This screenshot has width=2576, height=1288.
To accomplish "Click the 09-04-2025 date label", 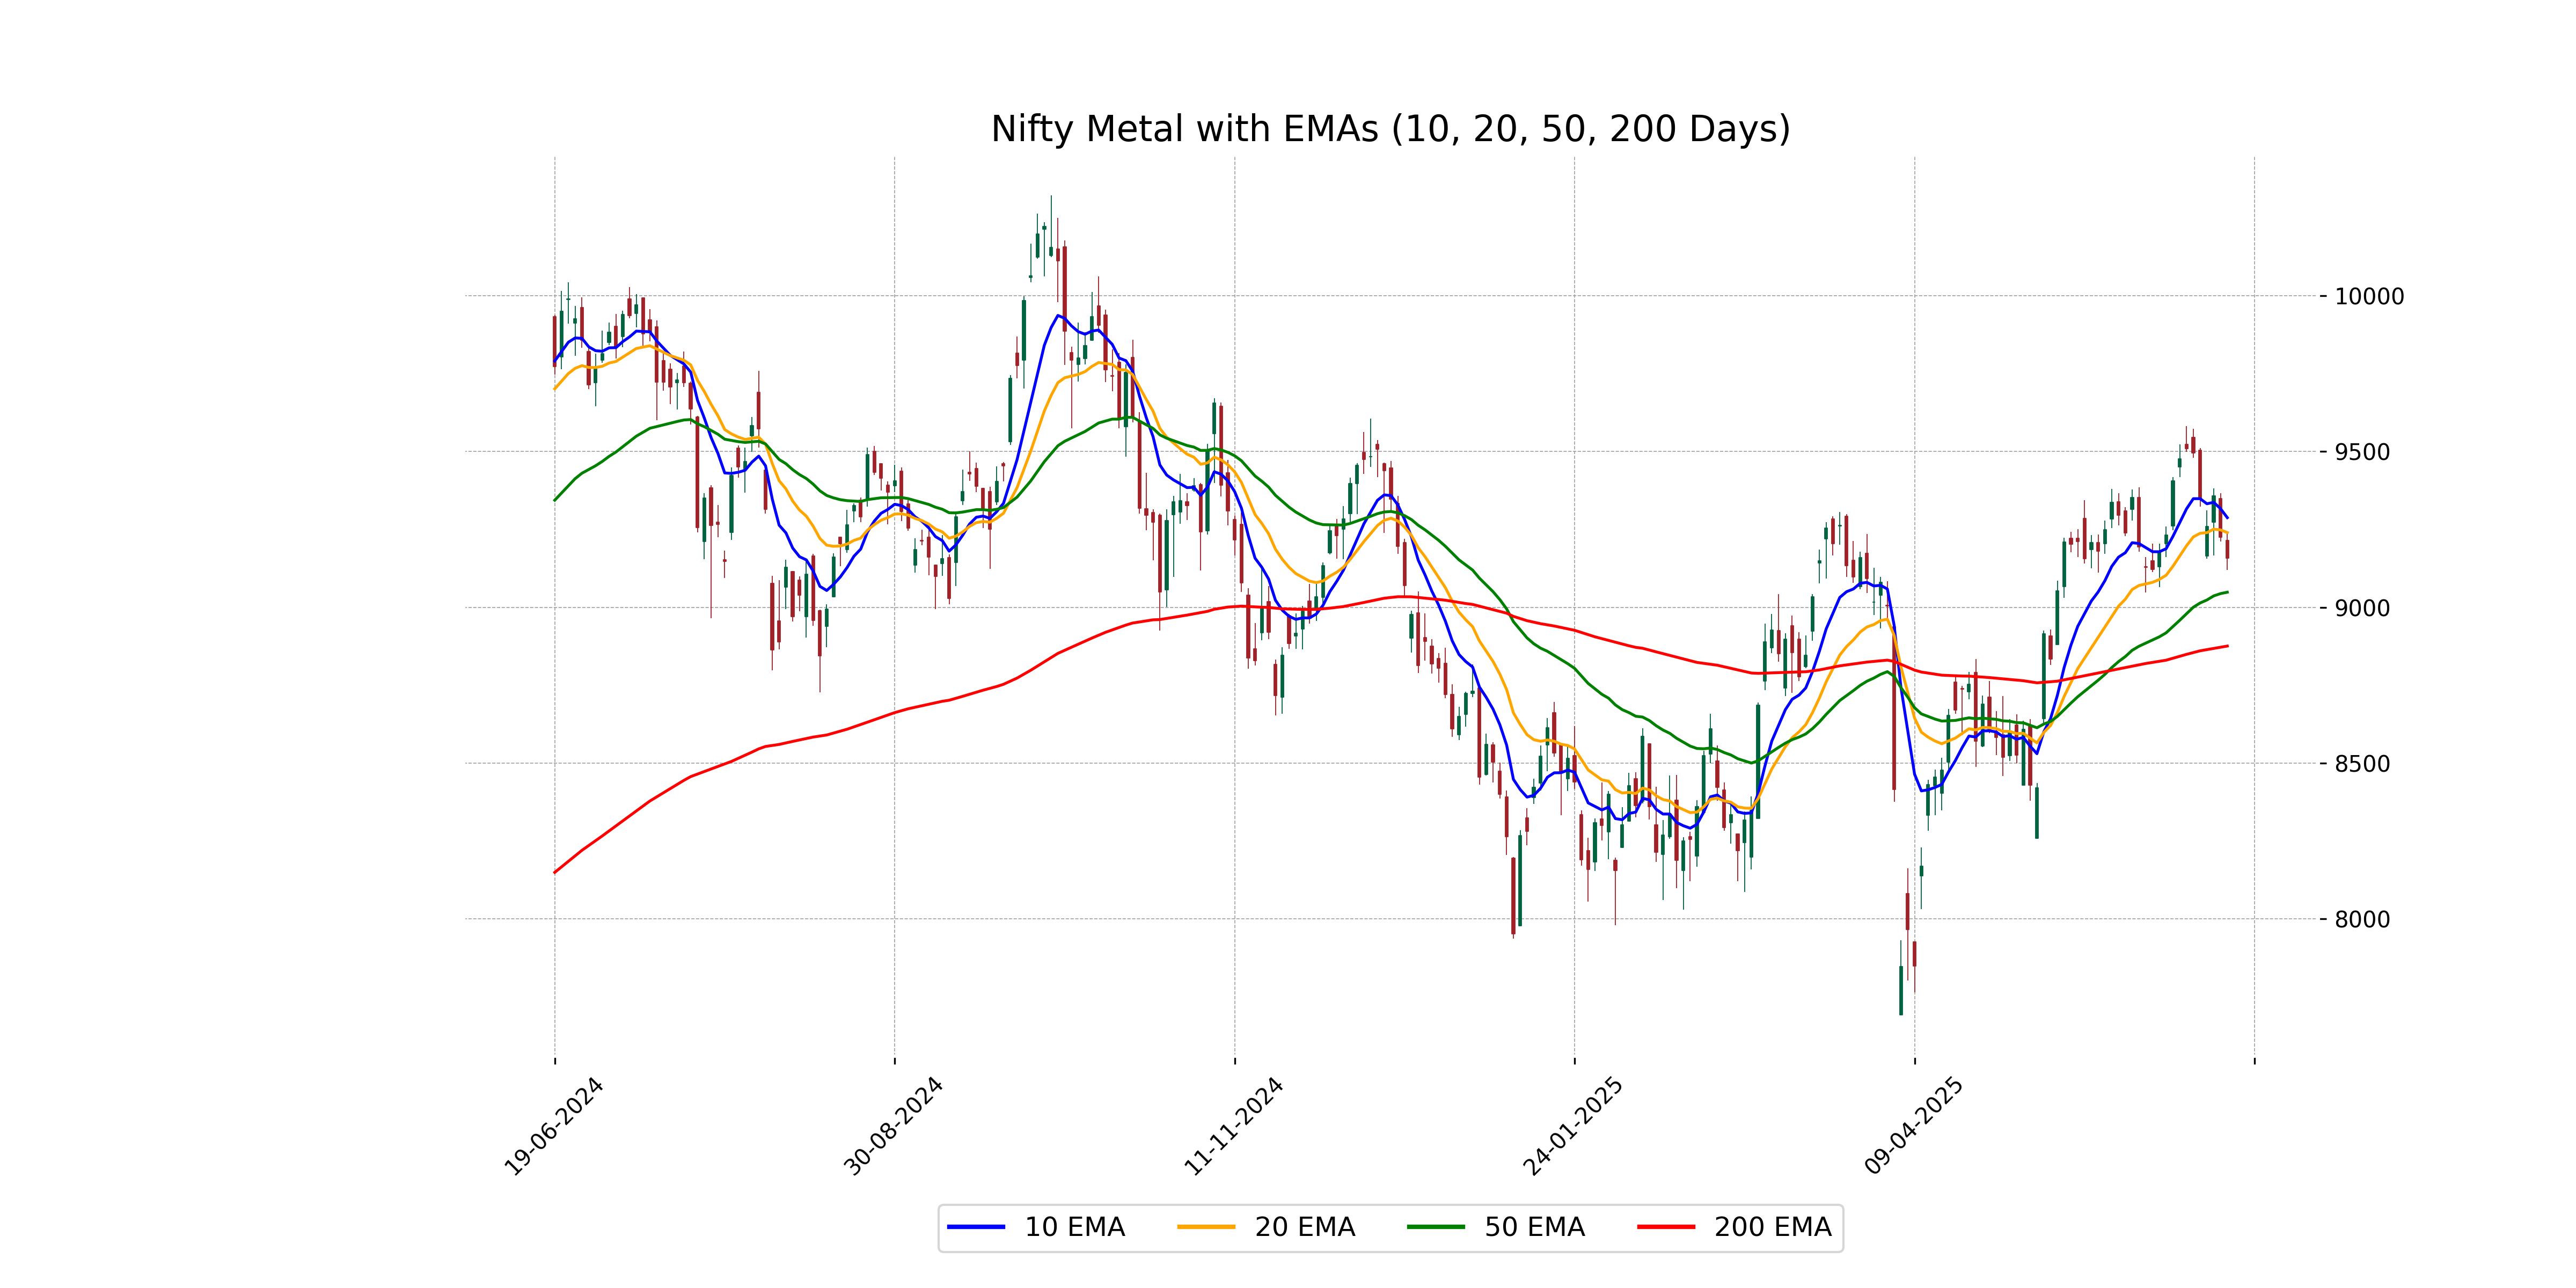I will 1913,1126.
